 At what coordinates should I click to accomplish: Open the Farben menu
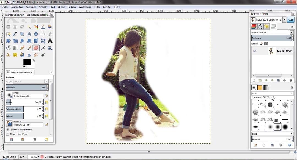click(71, 7)
